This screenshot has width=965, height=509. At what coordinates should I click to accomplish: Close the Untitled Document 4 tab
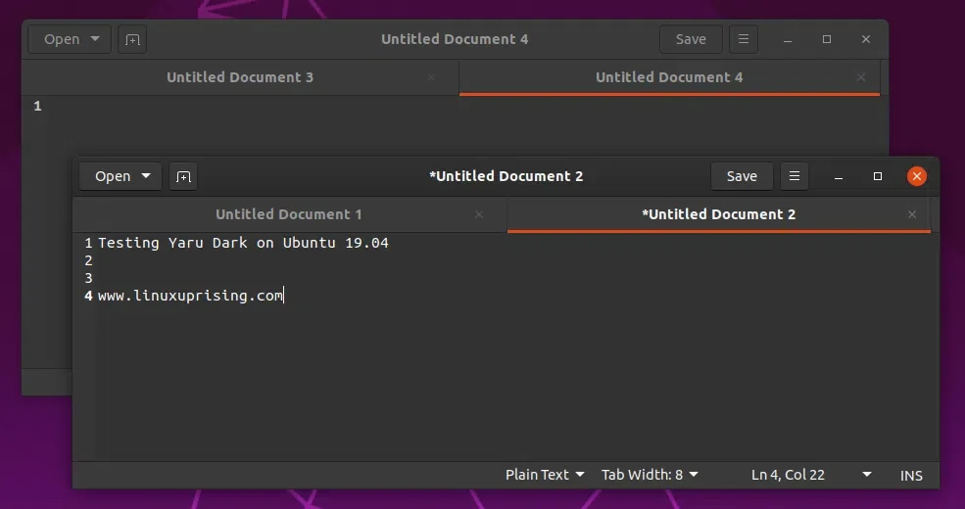click(861, 77)
